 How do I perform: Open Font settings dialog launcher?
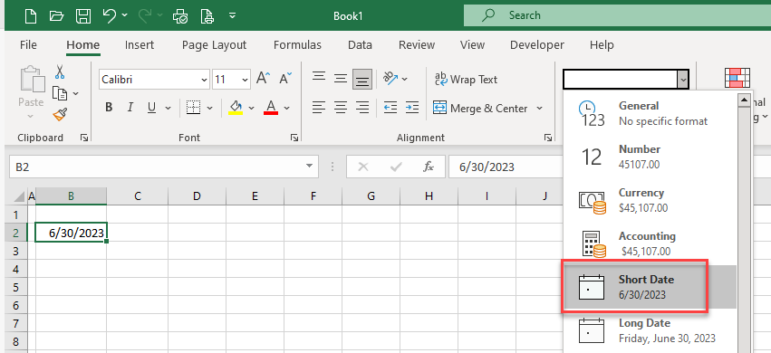tap(294, 138)
